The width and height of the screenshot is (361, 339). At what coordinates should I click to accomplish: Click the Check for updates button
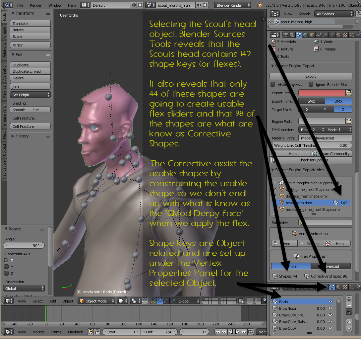click(x=311, y=160)
